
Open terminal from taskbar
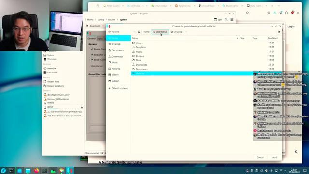(x=45, y=171)
